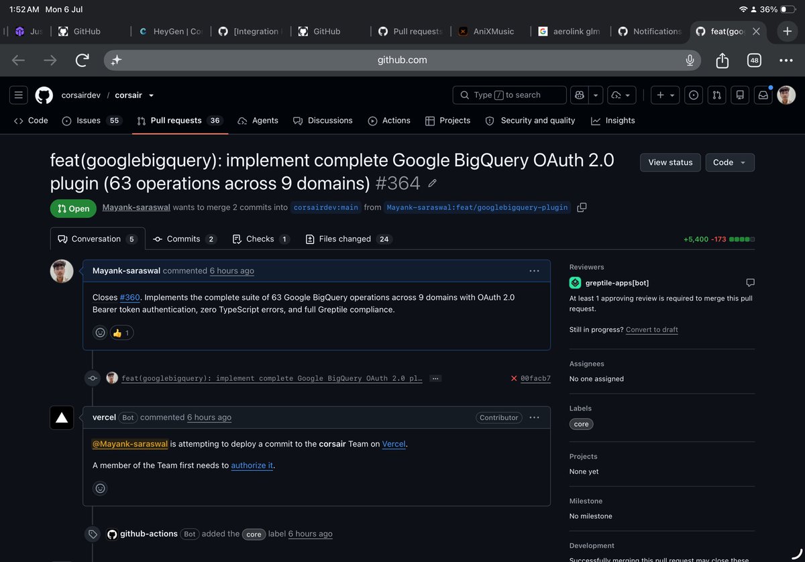Open options menu on vercel comment
The width and height of the screenshot is (805, 562).
534,417
